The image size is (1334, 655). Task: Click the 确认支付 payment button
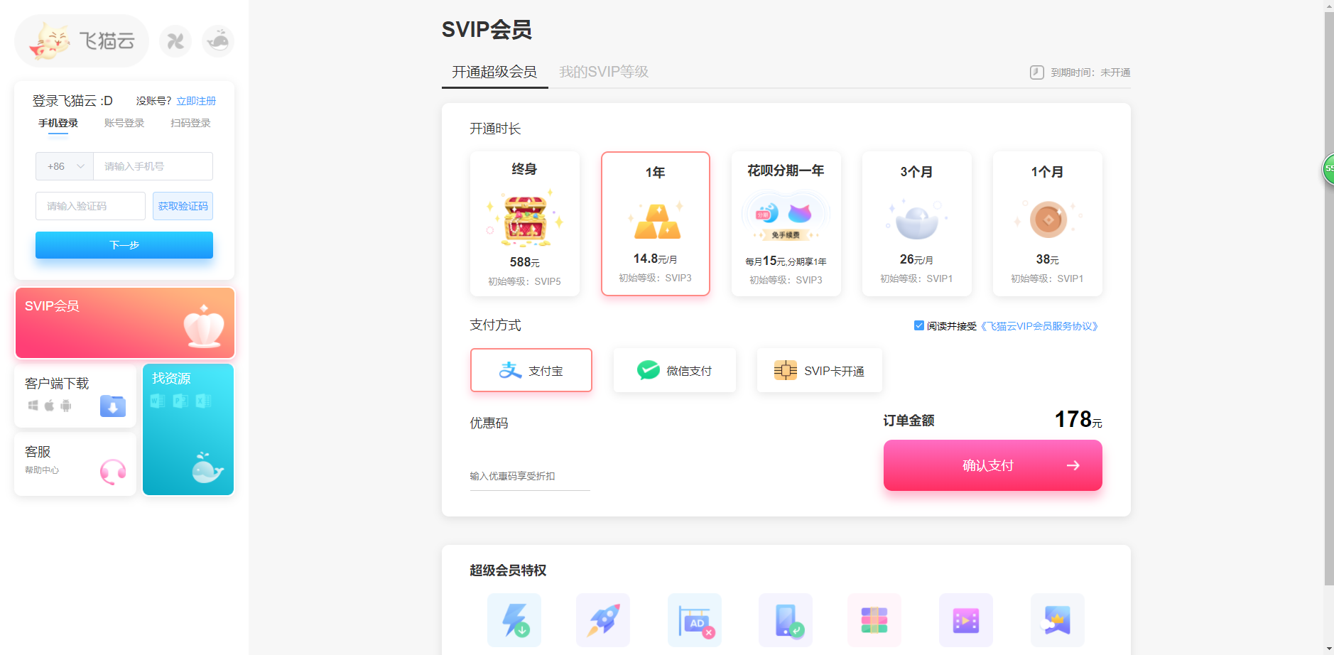click(x=992, y=465)
